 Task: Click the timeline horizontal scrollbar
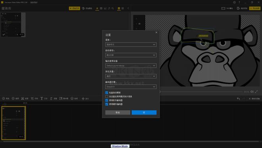[x=131, y=142]
